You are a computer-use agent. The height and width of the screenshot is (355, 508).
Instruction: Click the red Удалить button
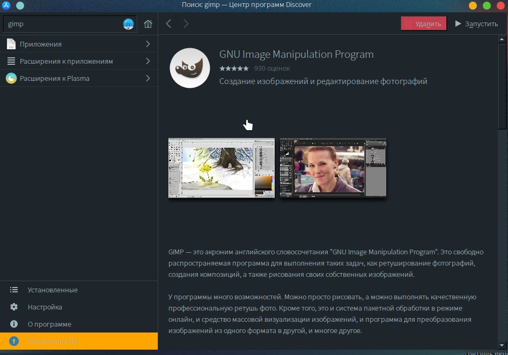pyautogui.click(x=424, y=24)
